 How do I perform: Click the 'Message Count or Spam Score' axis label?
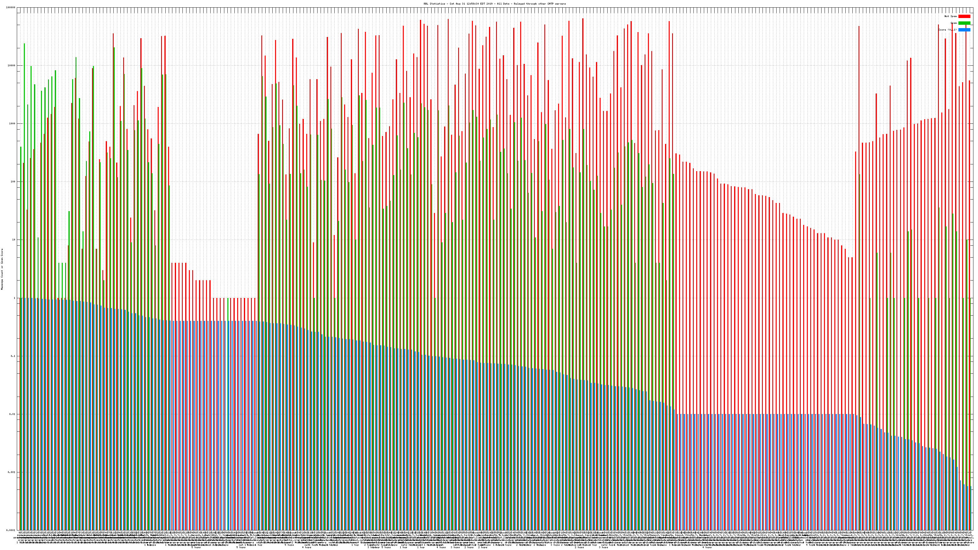click(x=2, y=269)
